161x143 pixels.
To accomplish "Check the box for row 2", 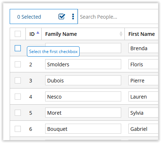I will click(18, 64).
